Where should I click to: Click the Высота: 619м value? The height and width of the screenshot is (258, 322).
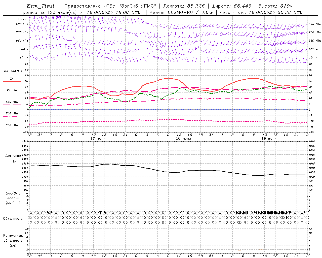point(275,6)
